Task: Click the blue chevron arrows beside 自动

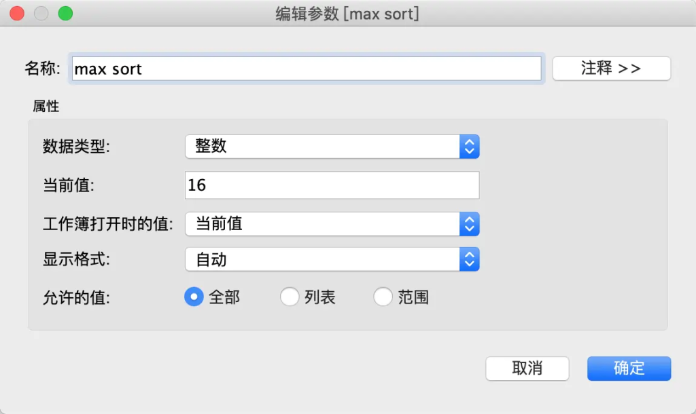Action: pos(469,259)
